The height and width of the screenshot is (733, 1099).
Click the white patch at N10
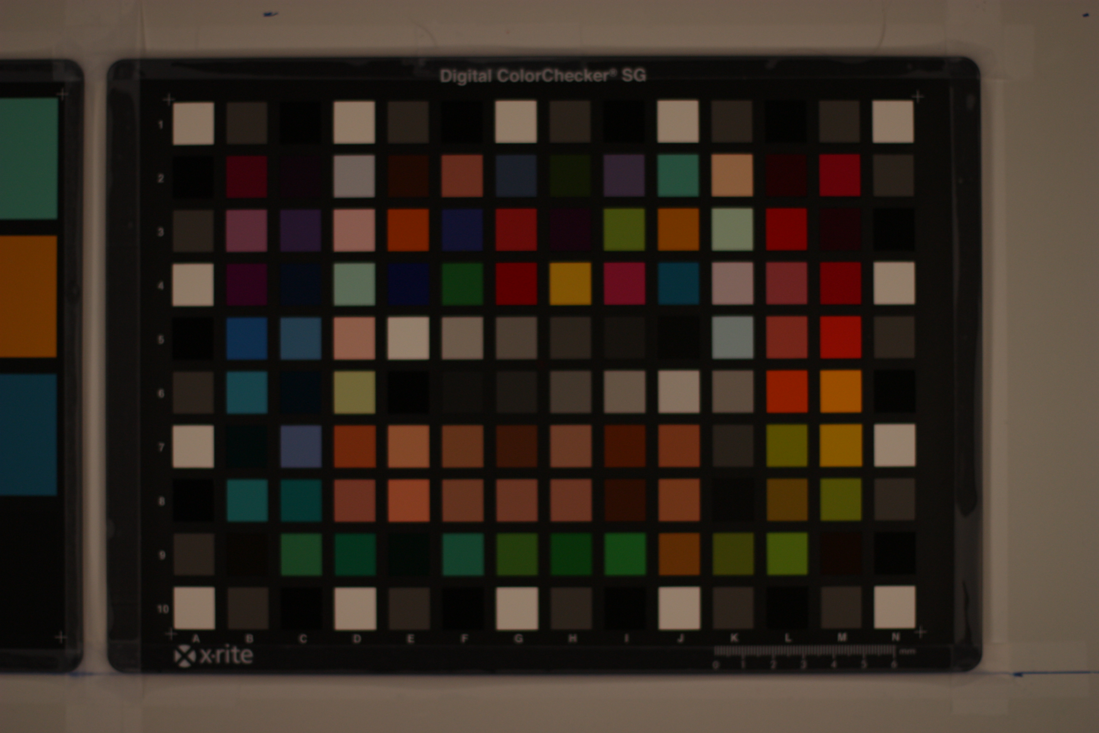[895, 607]
